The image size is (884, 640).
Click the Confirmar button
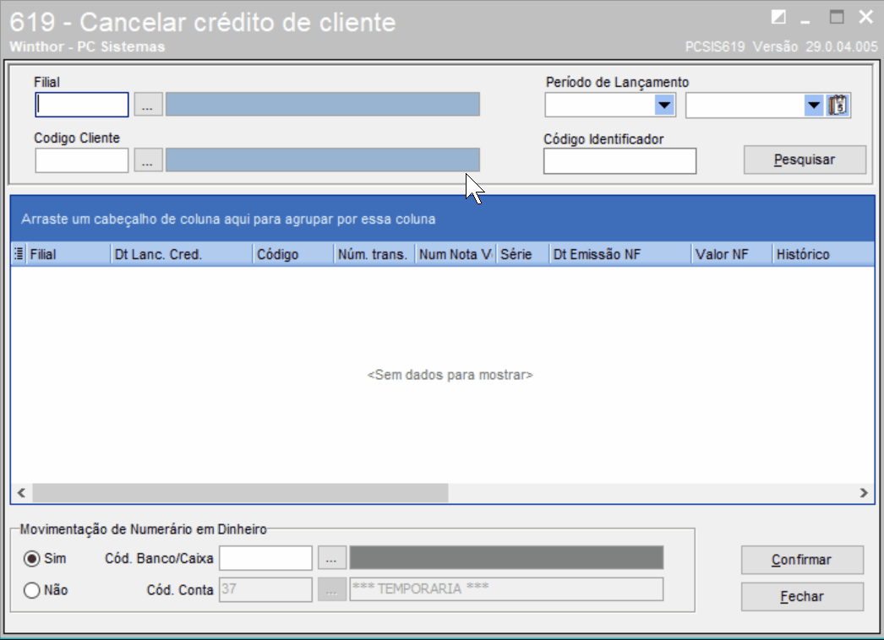802,560
